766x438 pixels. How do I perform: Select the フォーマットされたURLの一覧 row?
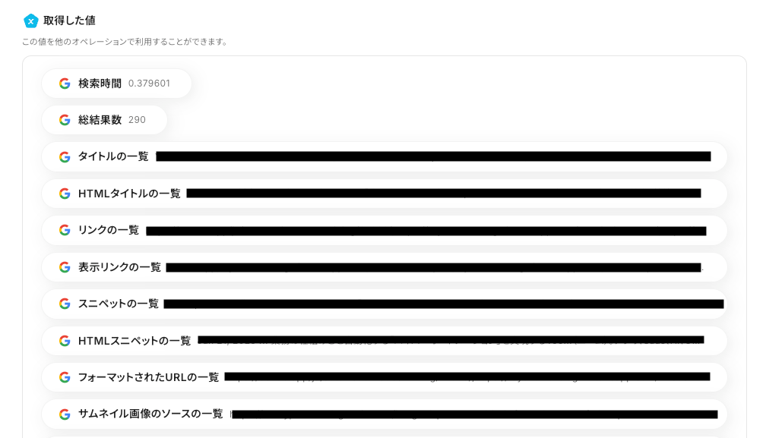[384, 377]
